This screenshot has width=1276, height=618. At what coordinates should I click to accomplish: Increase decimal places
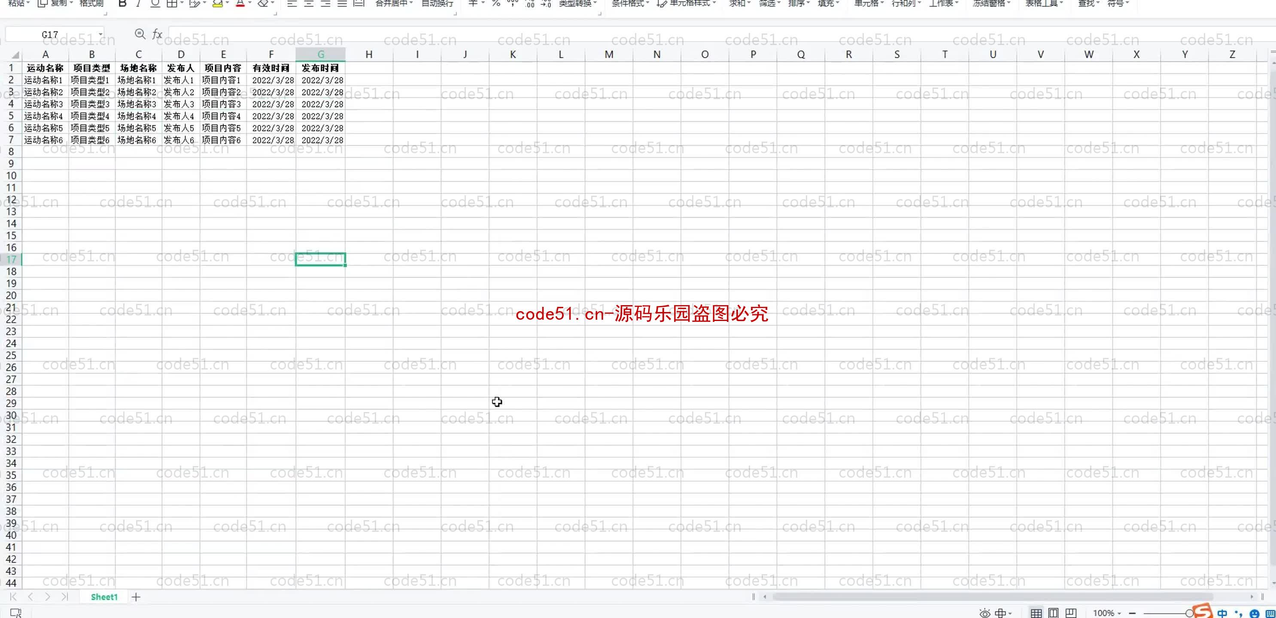[x=529, y=3]
